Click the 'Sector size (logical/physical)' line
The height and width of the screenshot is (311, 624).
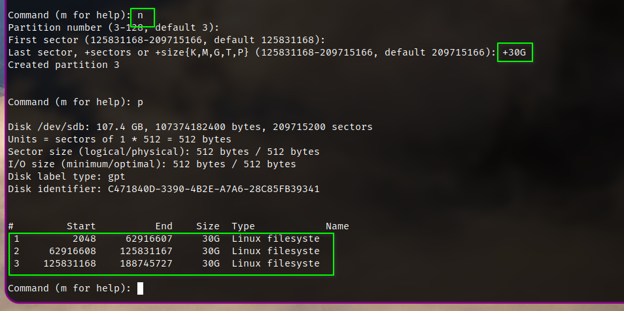pos(164,152)
